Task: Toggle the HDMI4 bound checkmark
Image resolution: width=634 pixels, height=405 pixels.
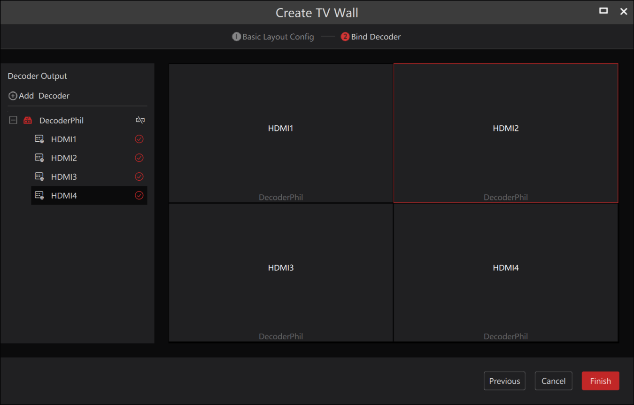Action: (x=139, y=195)
